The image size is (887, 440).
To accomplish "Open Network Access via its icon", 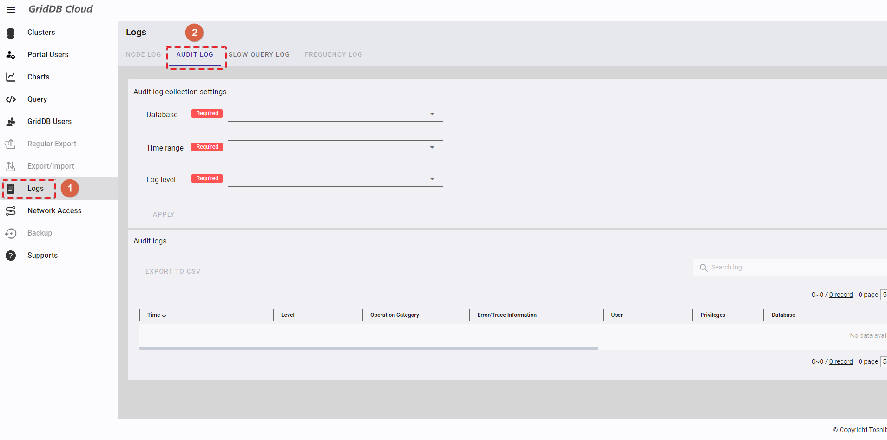I will point(11,211).
